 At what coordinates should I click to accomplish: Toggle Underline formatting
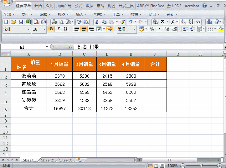[65, 29]
